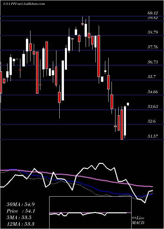This screenshot has width=164, height=229.
Task: Click the 54.66 price level label
Action: tap(153, 92)
